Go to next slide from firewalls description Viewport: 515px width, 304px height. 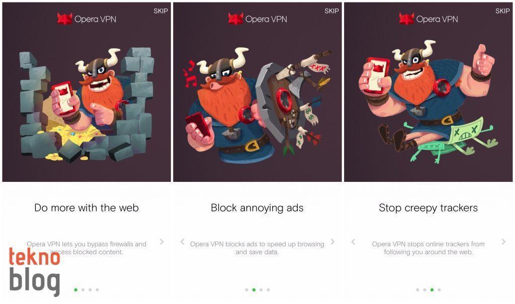[x=161, y=242]
